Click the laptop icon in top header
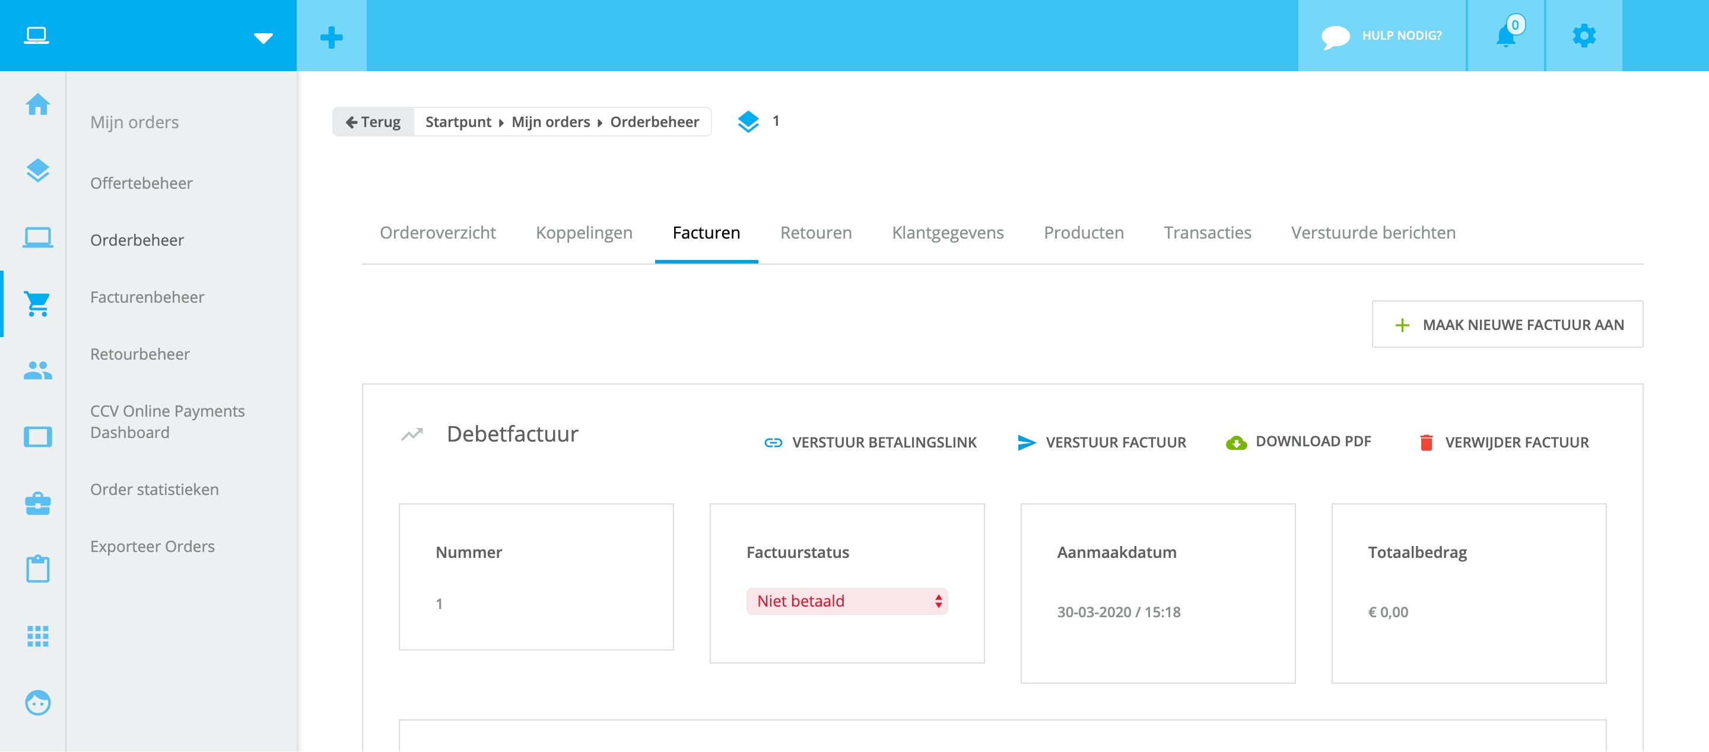This screenshot has width=1709, height=752. click(36, 35)
